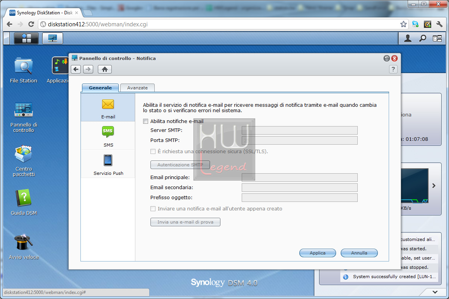Select the E-mail notification section
Viewport: 449px width, 299px height.
point(108,108)
